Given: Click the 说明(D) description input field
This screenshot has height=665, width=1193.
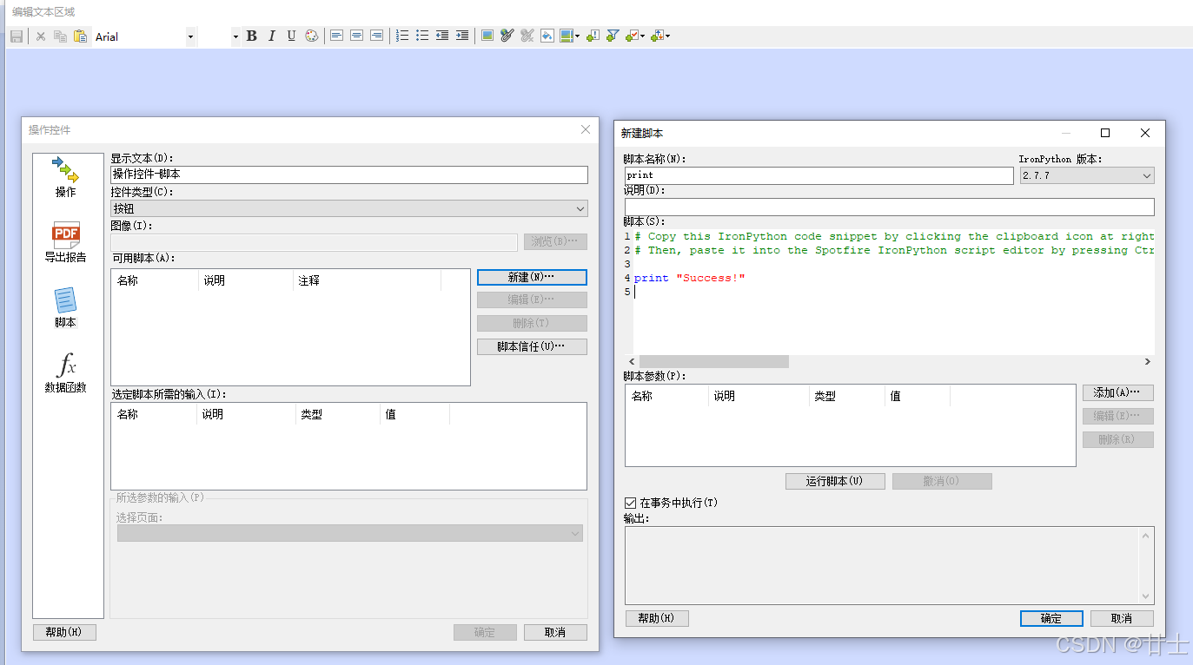Looking at the screenshot, I should [x=890, y=207].
